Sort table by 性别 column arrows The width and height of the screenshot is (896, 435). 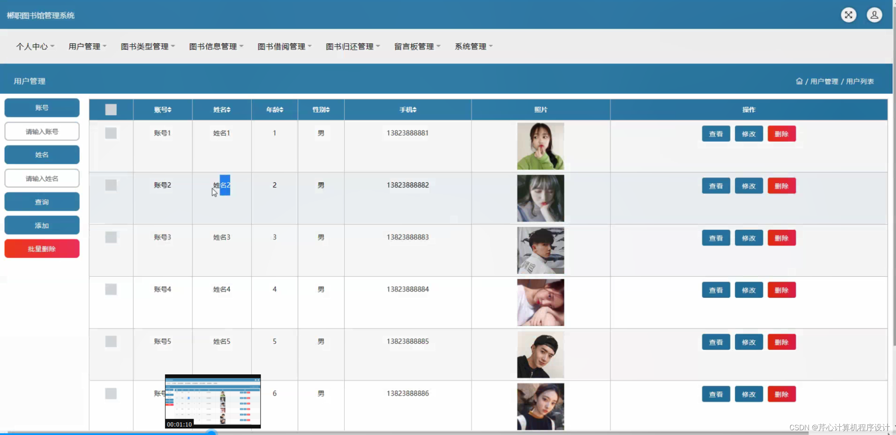click(x=328, y=110)
